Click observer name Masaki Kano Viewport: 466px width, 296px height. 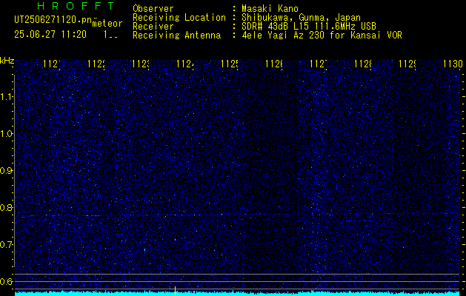pos(270,9)
